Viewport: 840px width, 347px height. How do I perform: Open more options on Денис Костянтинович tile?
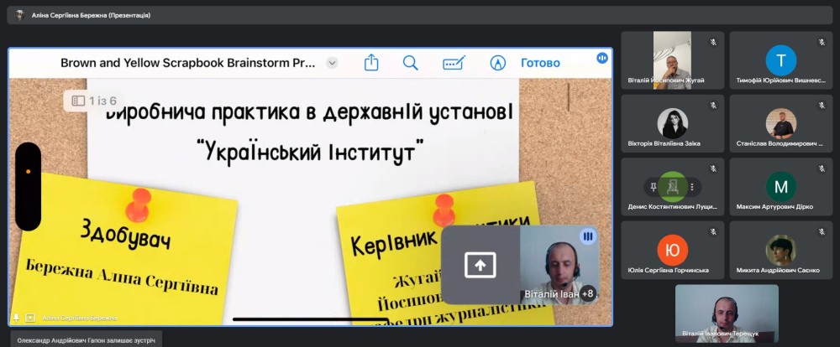pos(692,186)
